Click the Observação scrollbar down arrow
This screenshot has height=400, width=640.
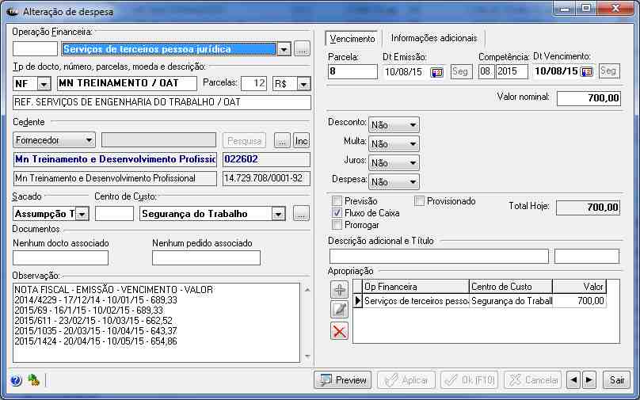[x=307, y=356]
